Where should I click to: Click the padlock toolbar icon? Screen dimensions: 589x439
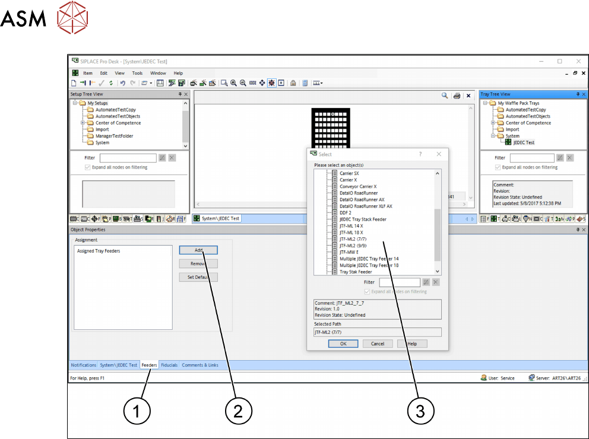tap(293, 83)
